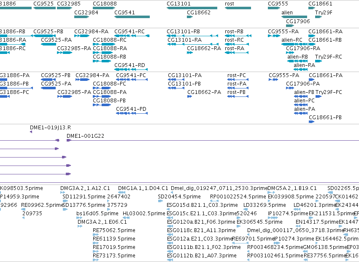Open protein CG13101-PA
The height and width of the screenshot is (262, 359).
(176, 80)
